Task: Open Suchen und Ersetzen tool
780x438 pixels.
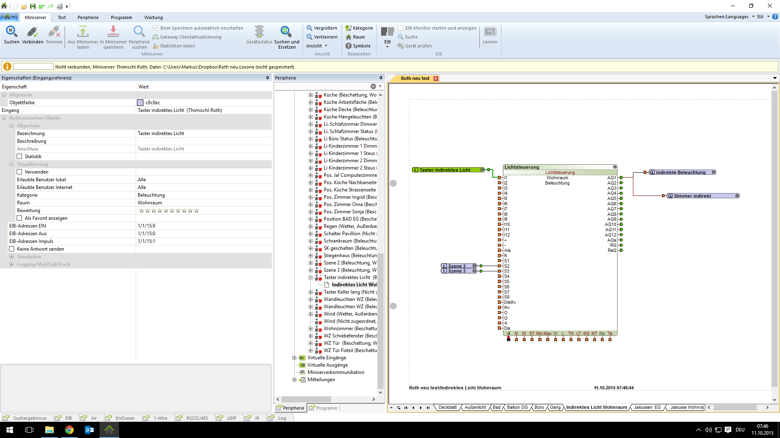Action: pyautogui.click(x=286, y=32)
